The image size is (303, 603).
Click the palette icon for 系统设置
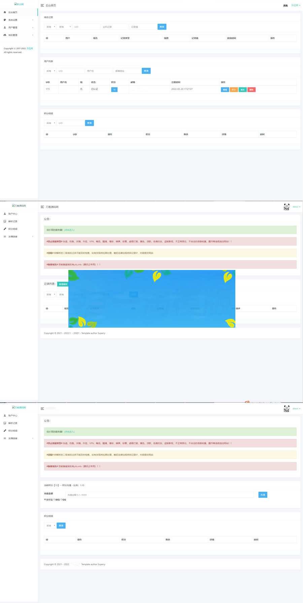(5, 20)
